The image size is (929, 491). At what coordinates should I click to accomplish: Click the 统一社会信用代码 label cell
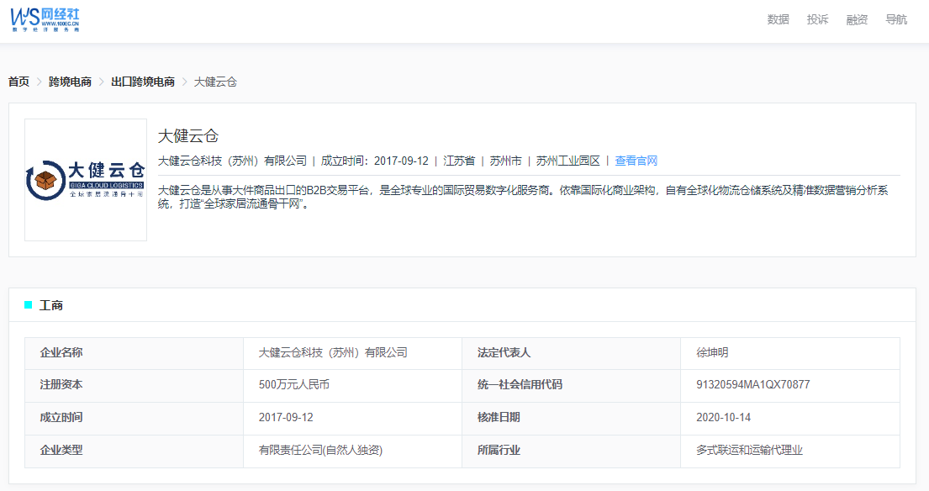[x=571, y=385]
